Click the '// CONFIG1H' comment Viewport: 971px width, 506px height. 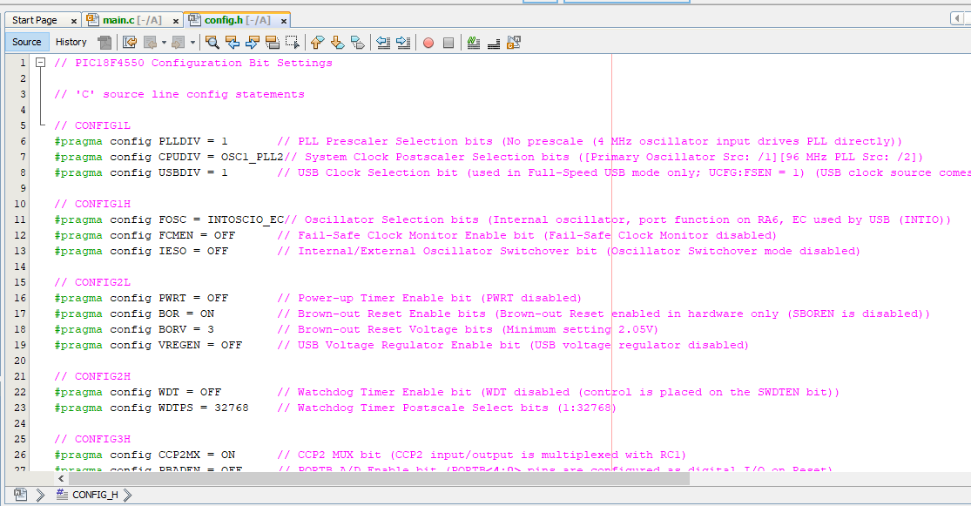pyautogui.click(x=92, y=204)
